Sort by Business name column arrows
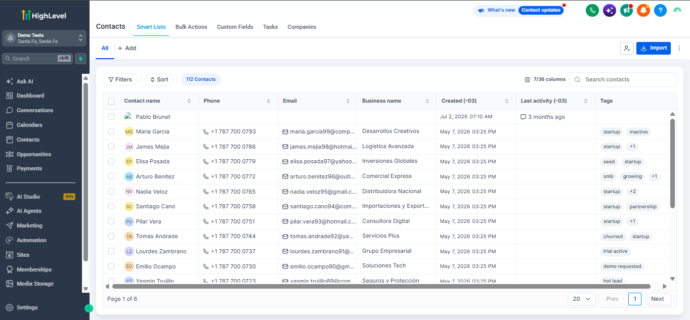 427,101
